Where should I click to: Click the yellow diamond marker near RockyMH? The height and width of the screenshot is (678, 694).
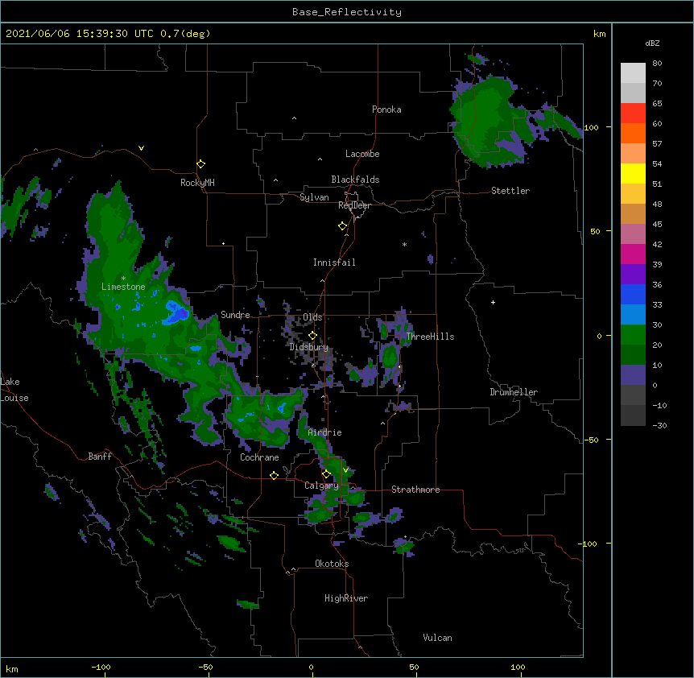[201, 164]
